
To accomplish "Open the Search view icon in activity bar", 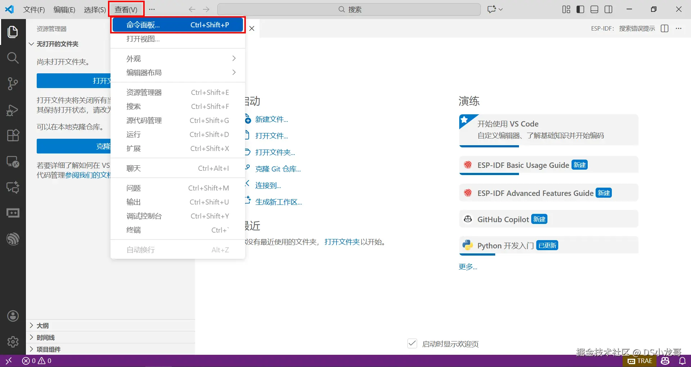I will point(13,58).
